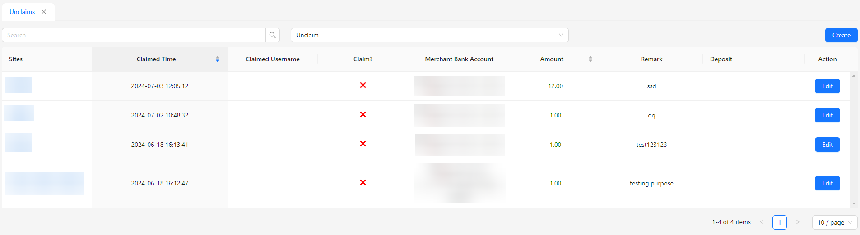Screen dimensions: 860x235
Task: Edit the testing purpose row
Action: (x=827, y=183)
